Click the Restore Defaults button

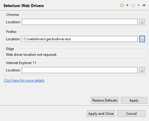click(105, 100)
